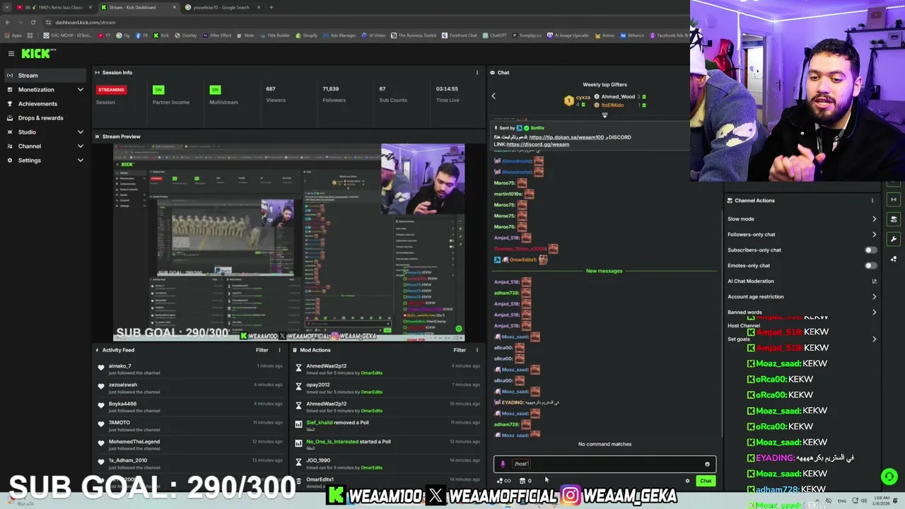Click No_One_Is_Interested started a Poll entry
Screen dimensions: 905x509
[x=387, y=445]
